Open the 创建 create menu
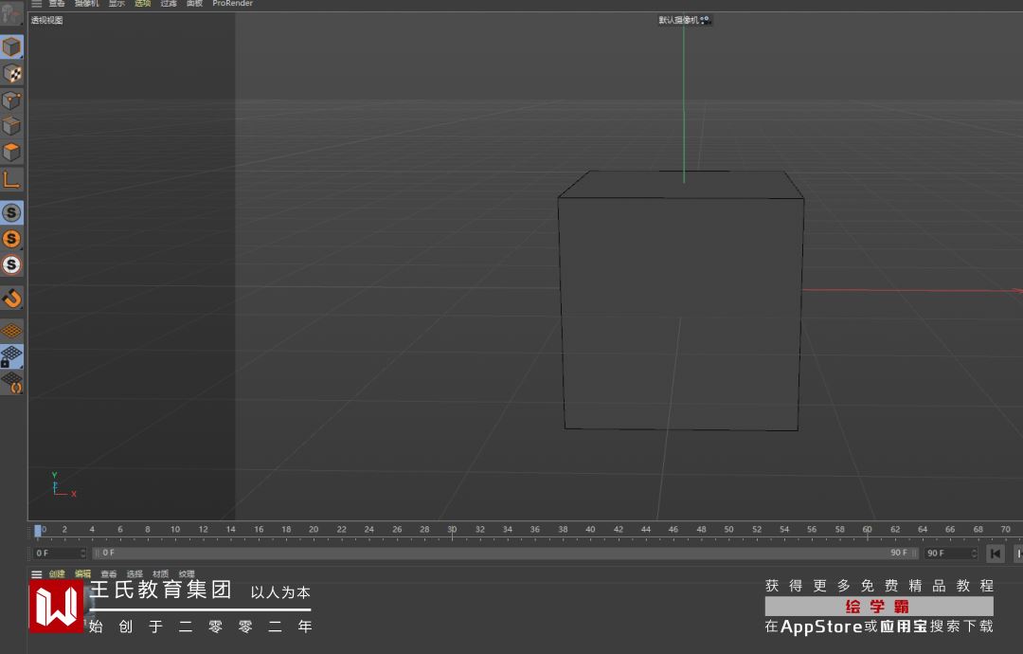The width and height of the screenshot is (1023, 654). coord(57,574)
